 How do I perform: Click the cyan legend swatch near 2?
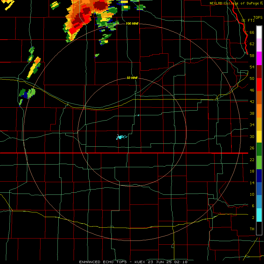tap(259, 215)
